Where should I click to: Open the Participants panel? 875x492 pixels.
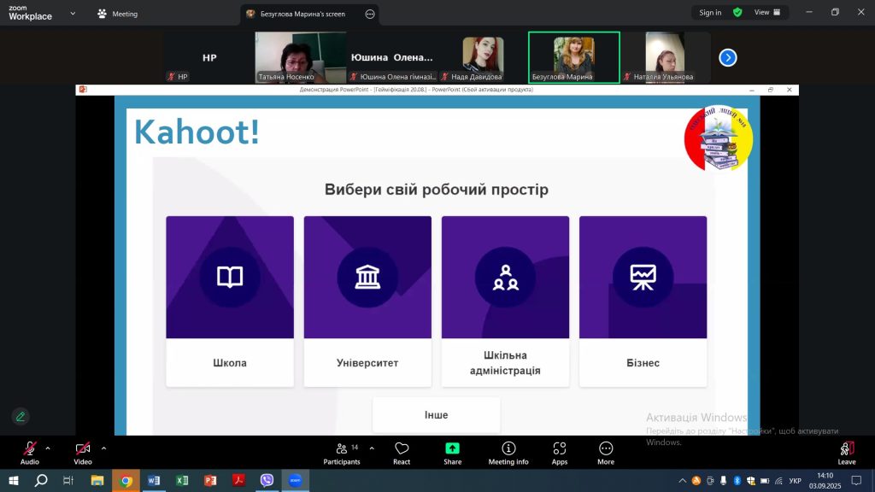click(x=342, y=453)
